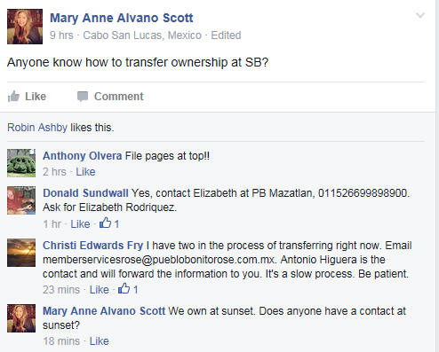Open the 9 hrs post timestamp
The width and height of the screenshot is (439, 352).
(x=61, y=35)
